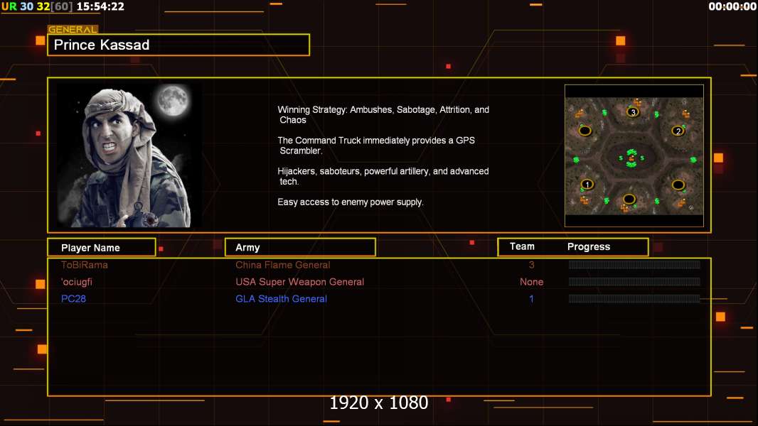
Task: Click team value 3 for ToBiRama
Action: point(531,265)
